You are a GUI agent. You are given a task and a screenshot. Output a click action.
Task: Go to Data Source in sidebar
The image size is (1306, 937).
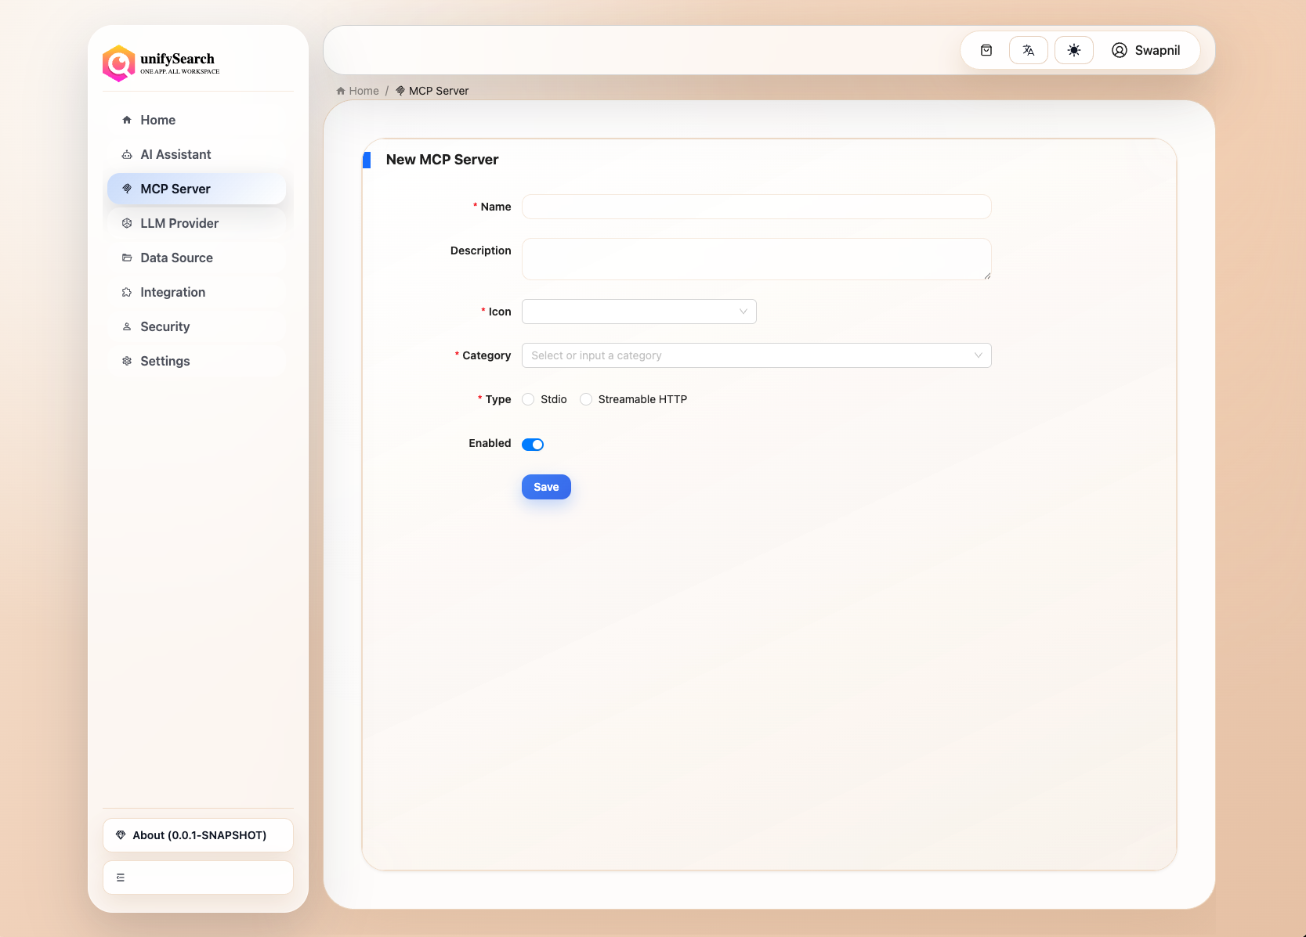176,258
